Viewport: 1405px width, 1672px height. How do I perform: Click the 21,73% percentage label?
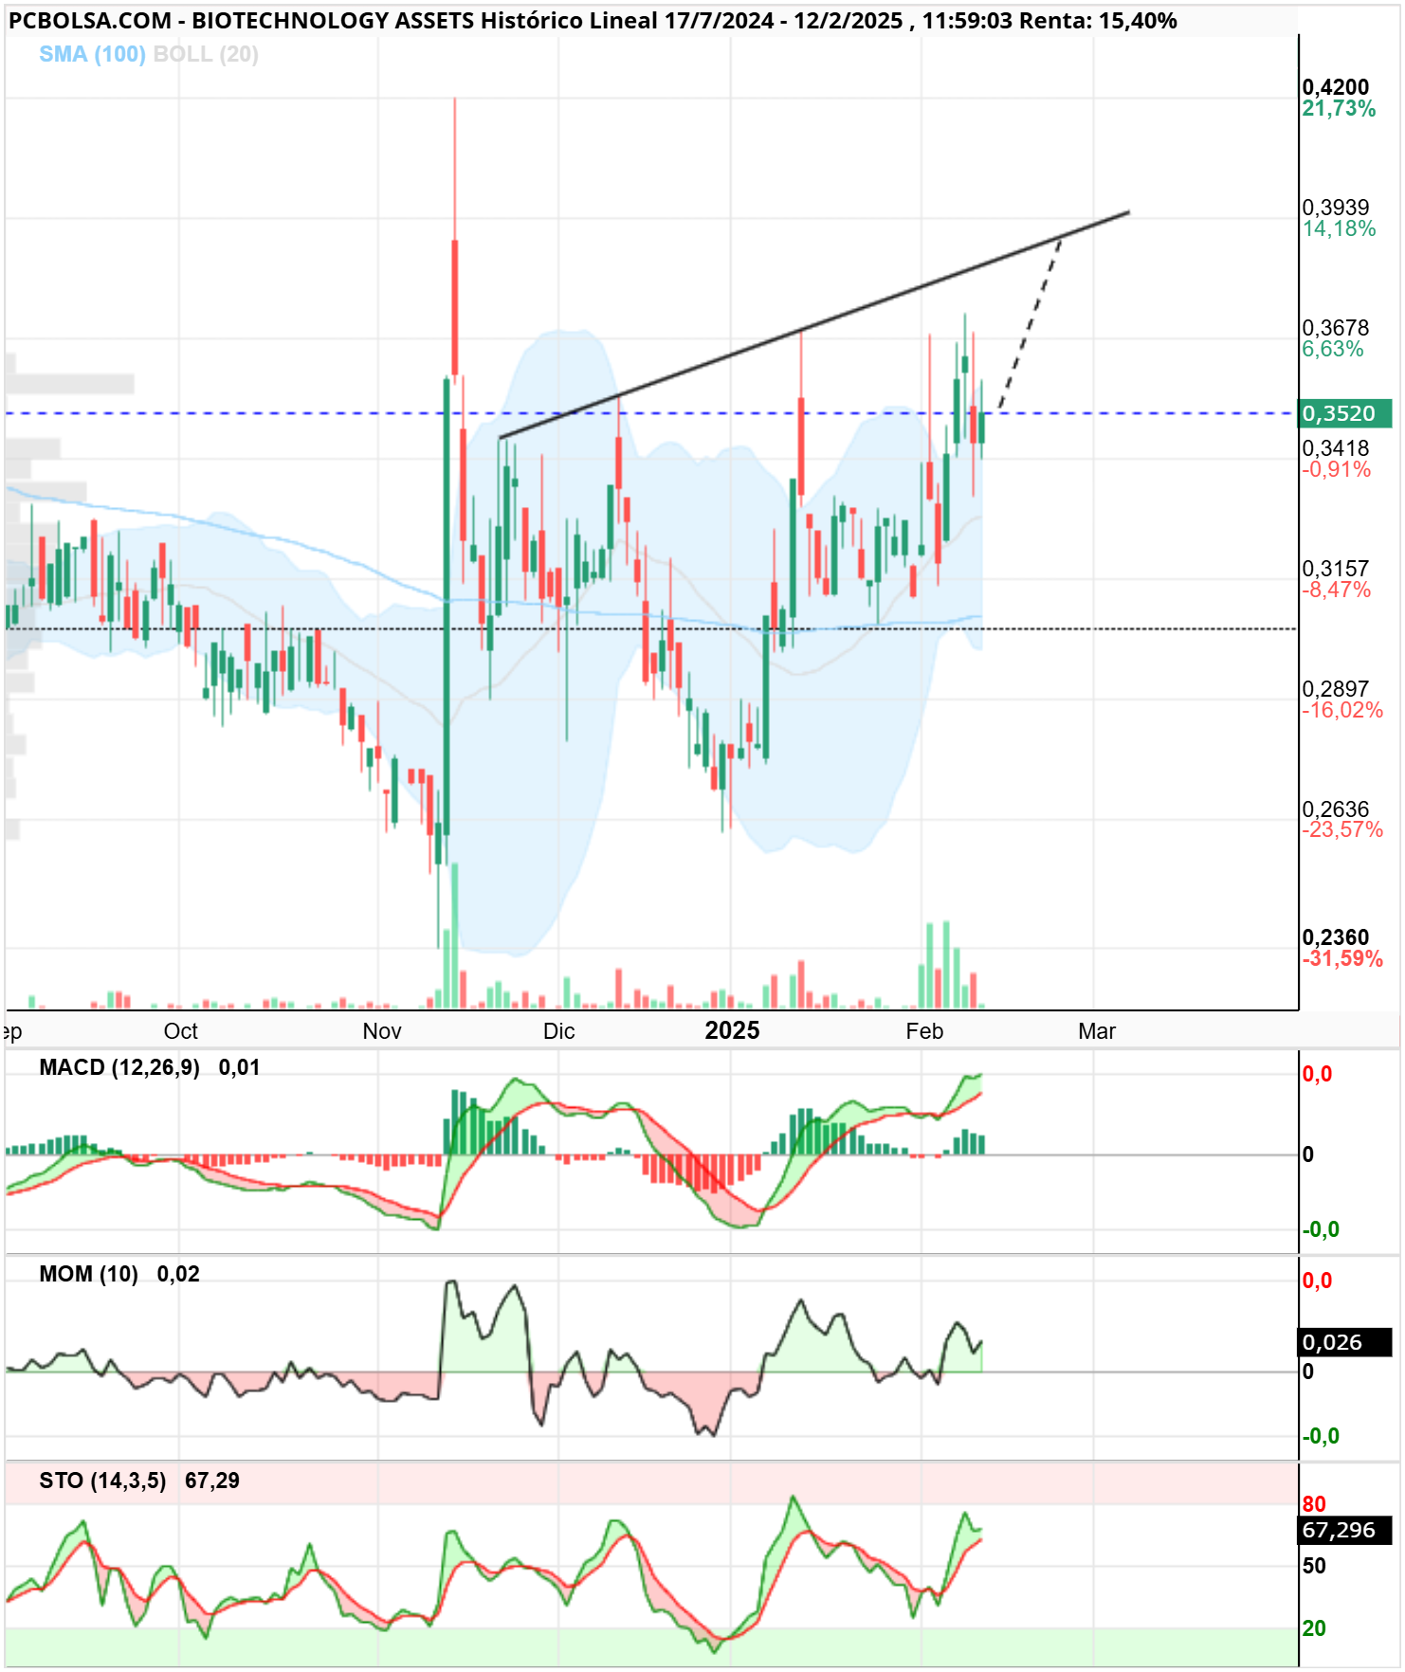click(x=1338, y=109)
